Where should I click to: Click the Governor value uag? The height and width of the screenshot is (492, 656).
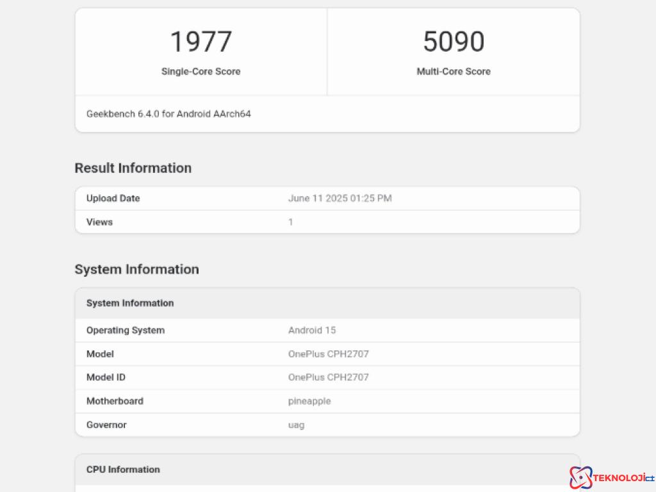297,425
